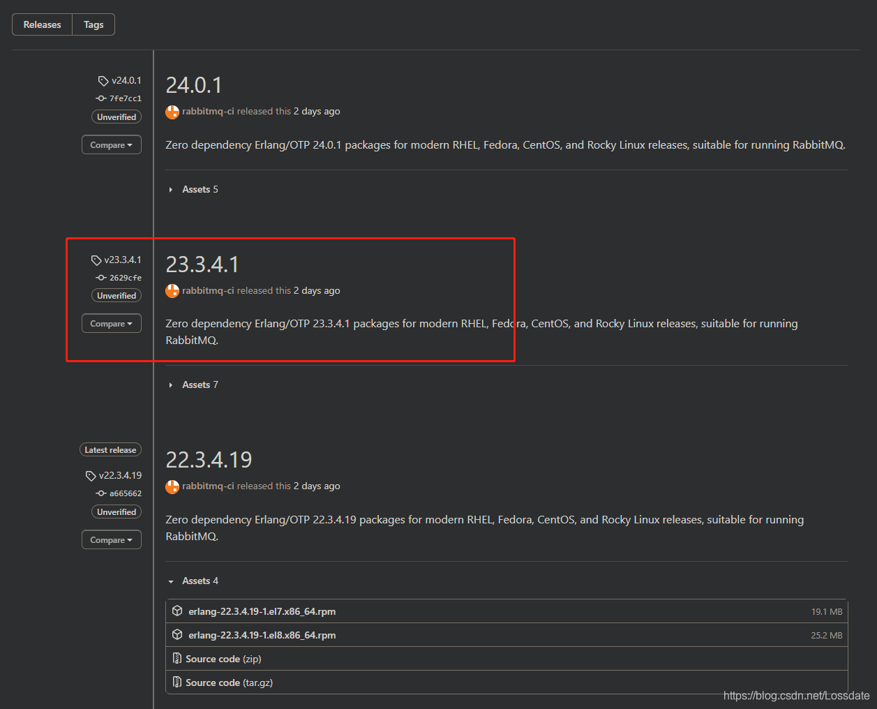Open zip file icon for Source code (zip)
877x709 pixels.
click(177, 659)
